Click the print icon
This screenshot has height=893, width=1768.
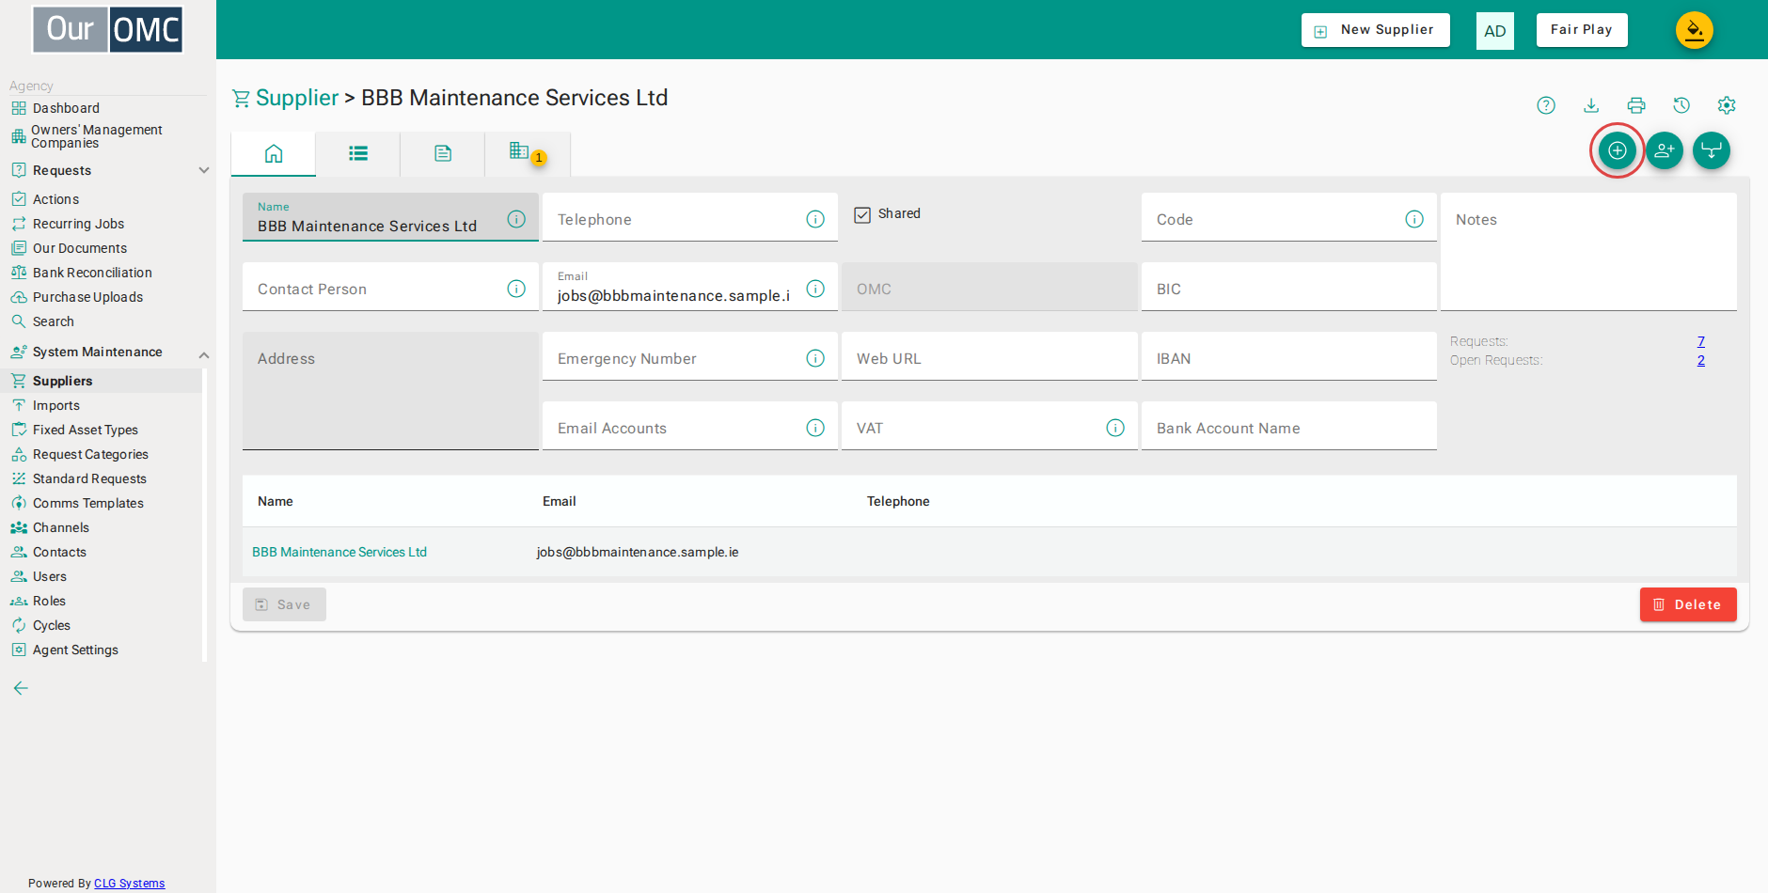[1636, 105]
